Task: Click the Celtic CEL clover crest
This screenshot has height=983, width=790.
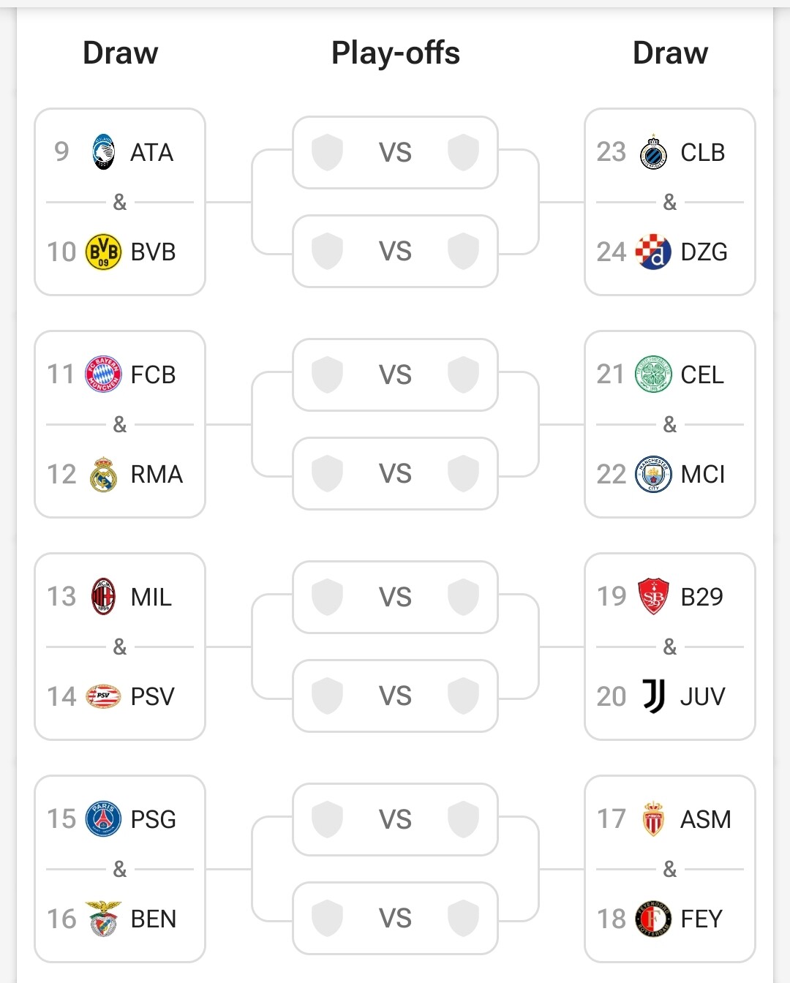Action: point(653,374)
